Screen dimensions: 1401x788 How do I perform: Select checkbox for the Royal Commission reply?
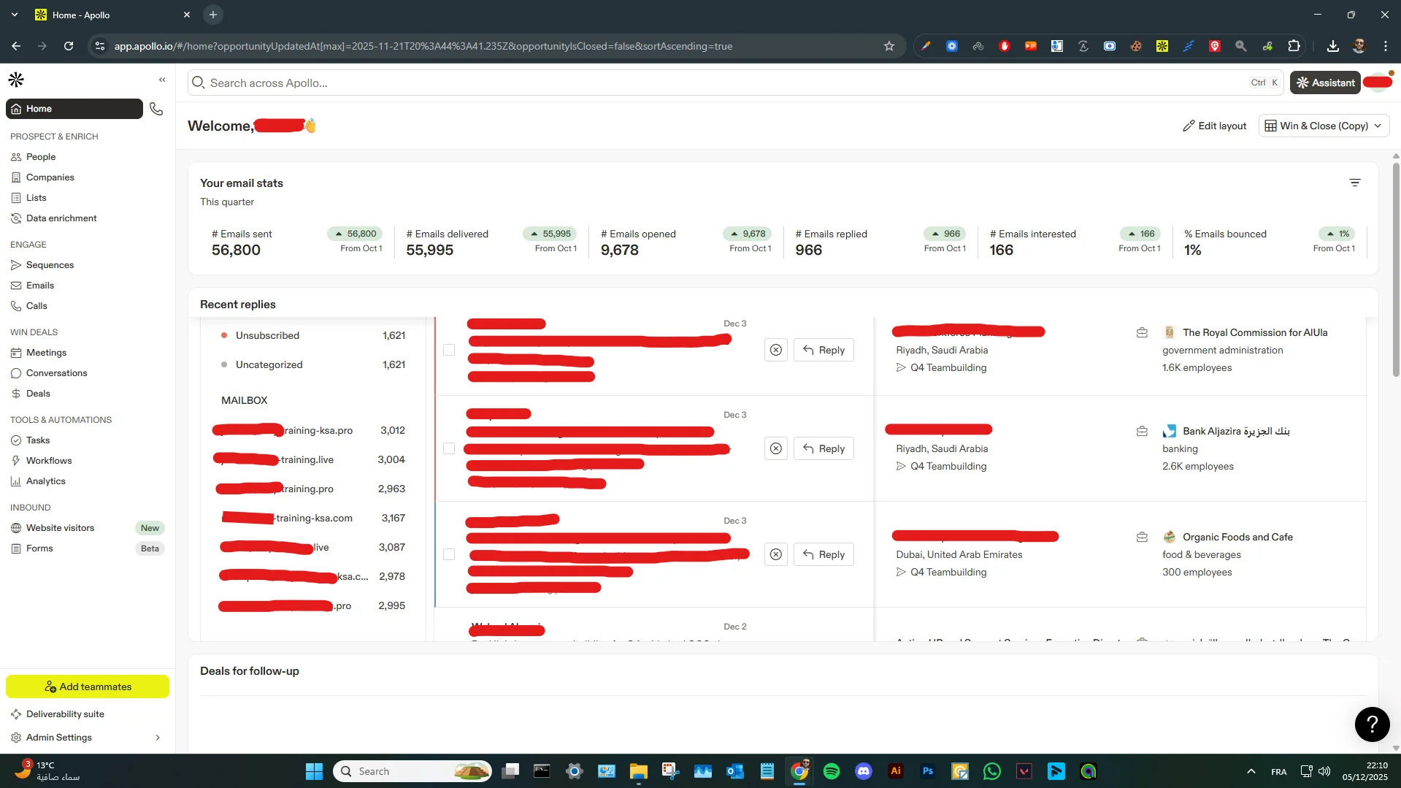449,350
